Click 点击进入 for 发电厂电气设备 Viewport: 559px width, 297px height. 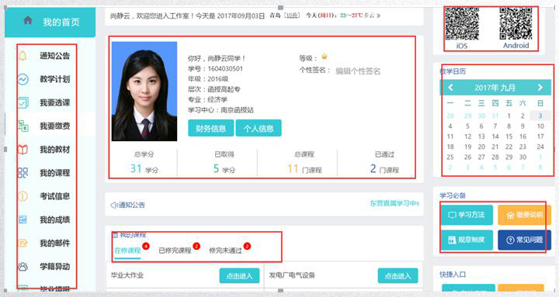tap(398, 275)
